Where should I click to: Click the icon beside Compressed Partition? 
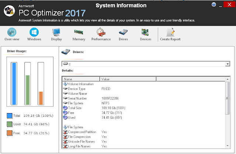(65, 132)
